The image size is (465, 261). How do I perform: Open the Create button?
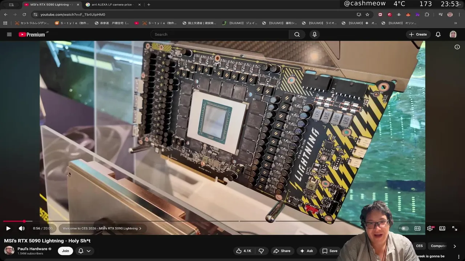418,34
